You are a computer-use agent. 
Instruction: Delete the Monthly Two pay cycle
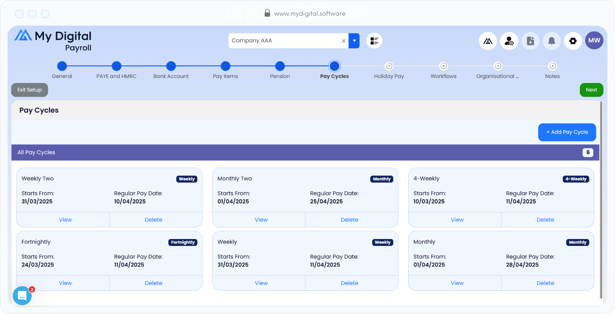[349, 220]
